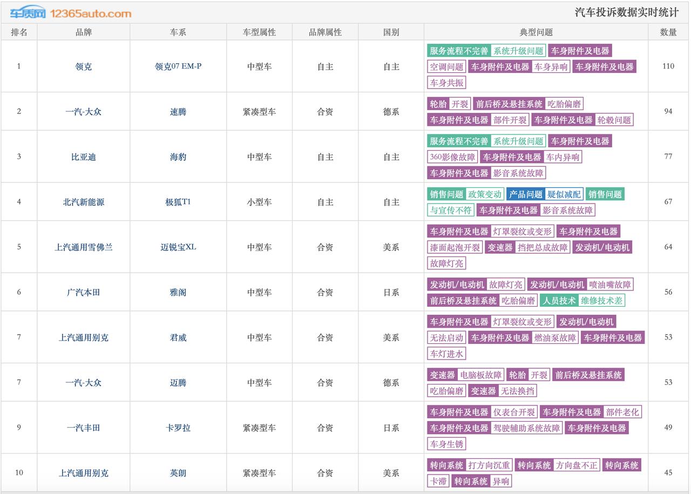The height and width of the screenshot is (494, 691).
Task: Select the 疑似减配 product issue tag
Action: click(x=564, y=194)
